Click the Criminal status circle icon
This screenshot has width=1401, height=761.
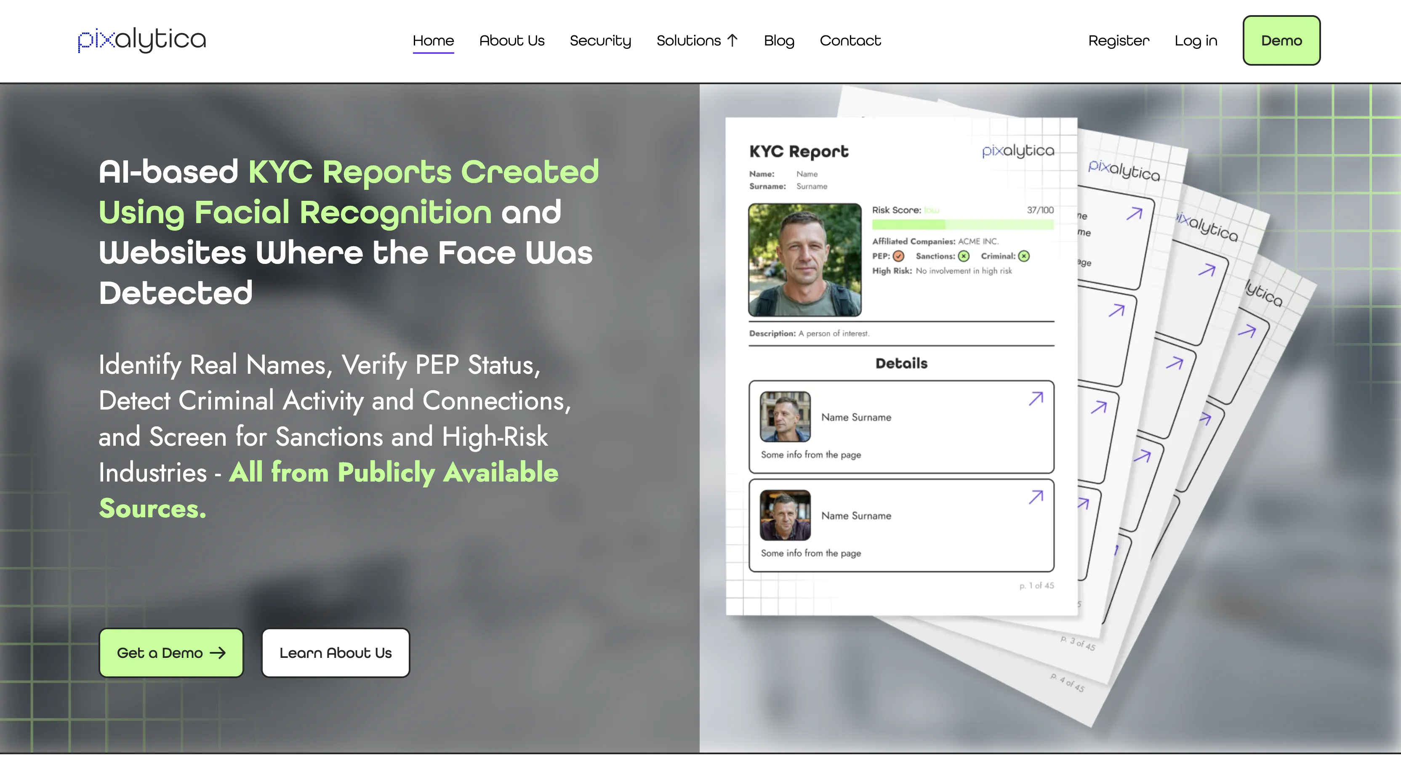[1023, 256]
